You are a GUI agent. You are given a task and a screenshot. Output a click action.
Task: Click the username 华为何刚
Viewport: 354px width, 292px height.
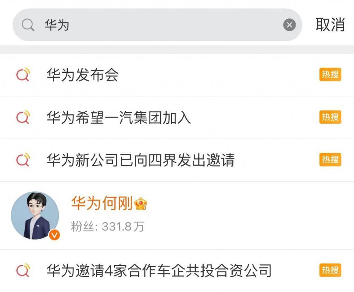(100, 204)
